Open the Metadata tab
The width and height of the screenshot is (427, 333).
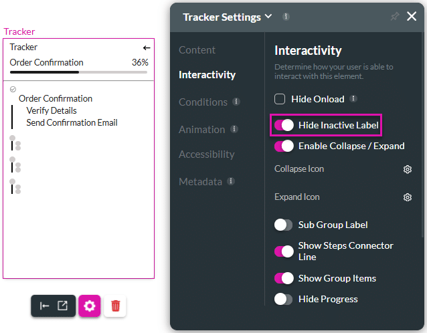tap(200, 182)
